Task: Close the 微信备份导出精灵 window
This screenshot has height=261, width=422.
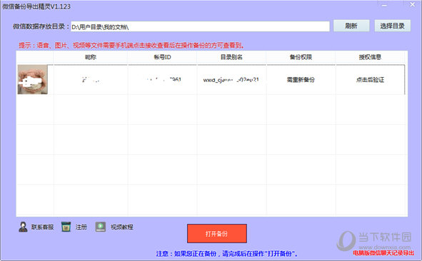Action: 412,4
